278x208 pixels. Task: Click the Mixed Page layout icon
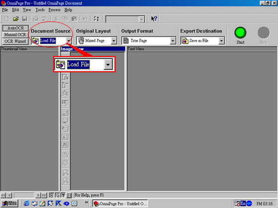click(x=81, y=41)
